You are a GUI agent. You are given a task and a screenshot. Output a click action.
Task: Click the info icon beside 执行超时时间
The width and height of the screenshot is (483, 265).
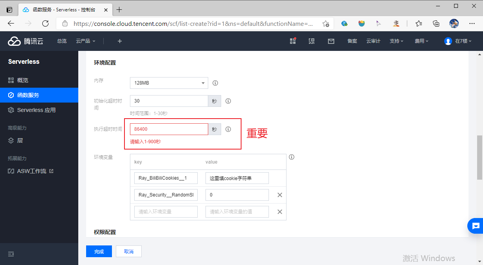click(x=228, y=129)
